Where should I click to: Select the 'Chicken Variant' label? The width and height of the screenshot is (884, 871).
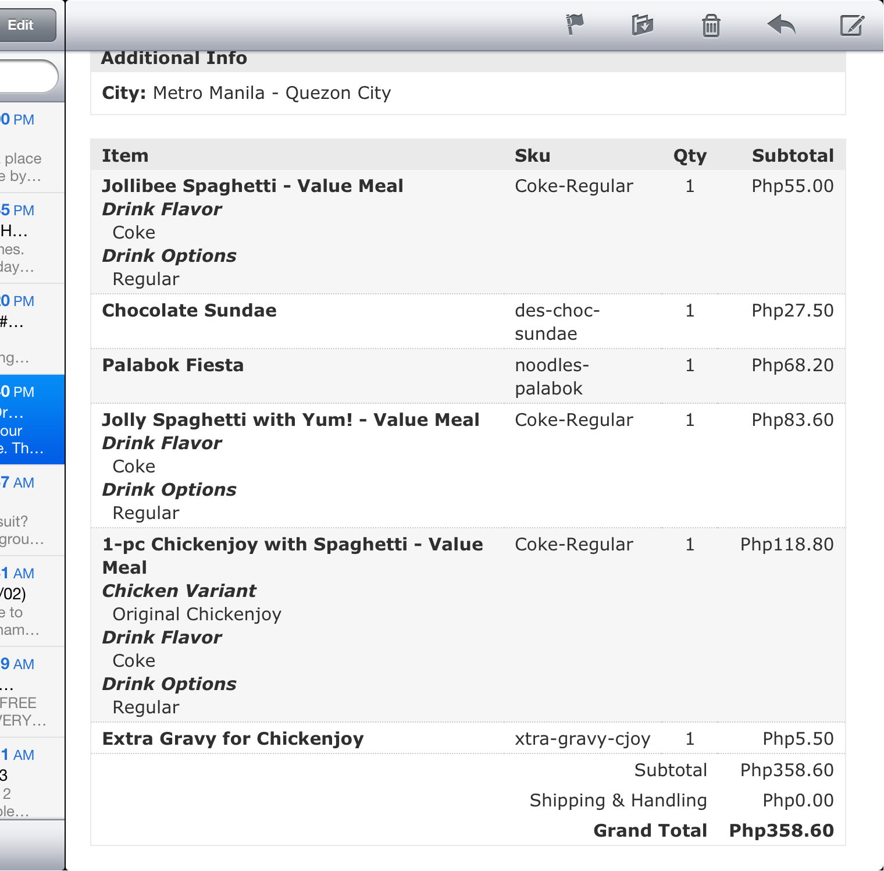click(179, 591)
